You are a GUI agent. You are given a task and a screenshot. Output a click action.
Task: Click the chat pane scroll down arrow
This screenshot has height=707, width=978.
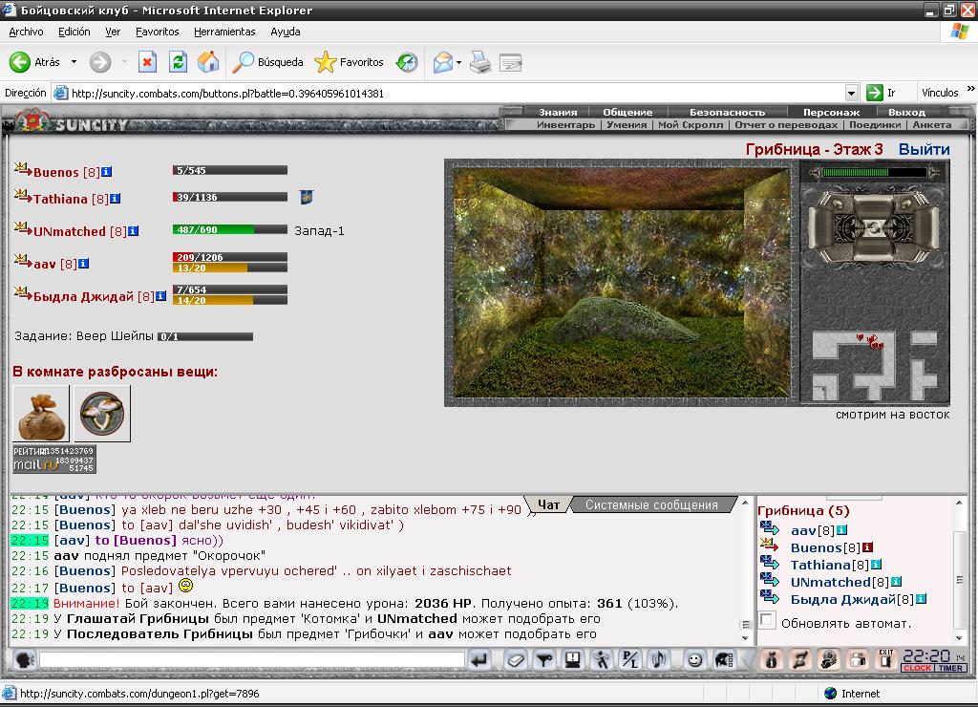(745, 638)
